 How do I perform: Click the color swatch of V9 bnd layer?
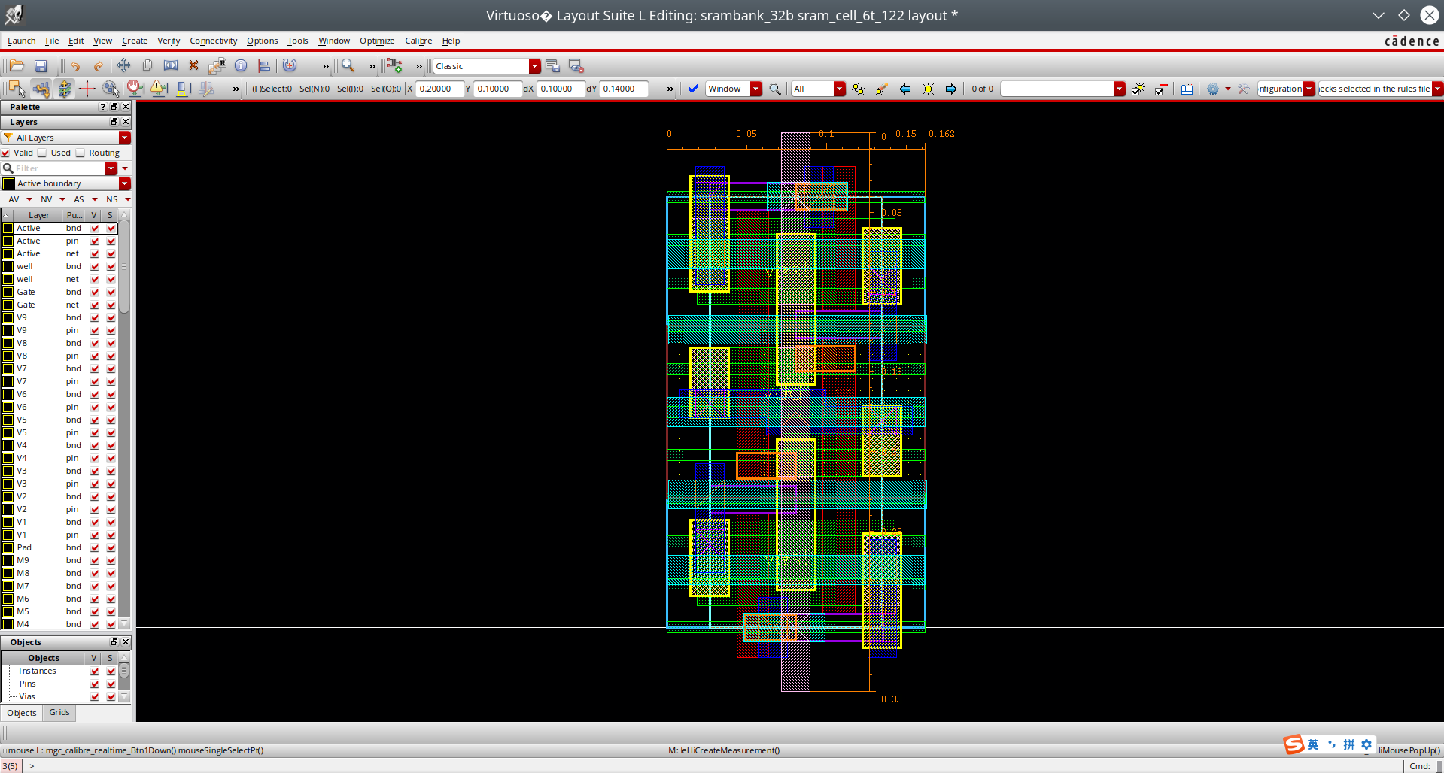(x=8, y=317)
